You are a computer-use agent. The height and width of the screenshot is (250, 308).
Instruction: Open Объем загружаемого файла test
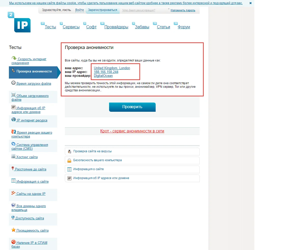(x=30, y=98)
